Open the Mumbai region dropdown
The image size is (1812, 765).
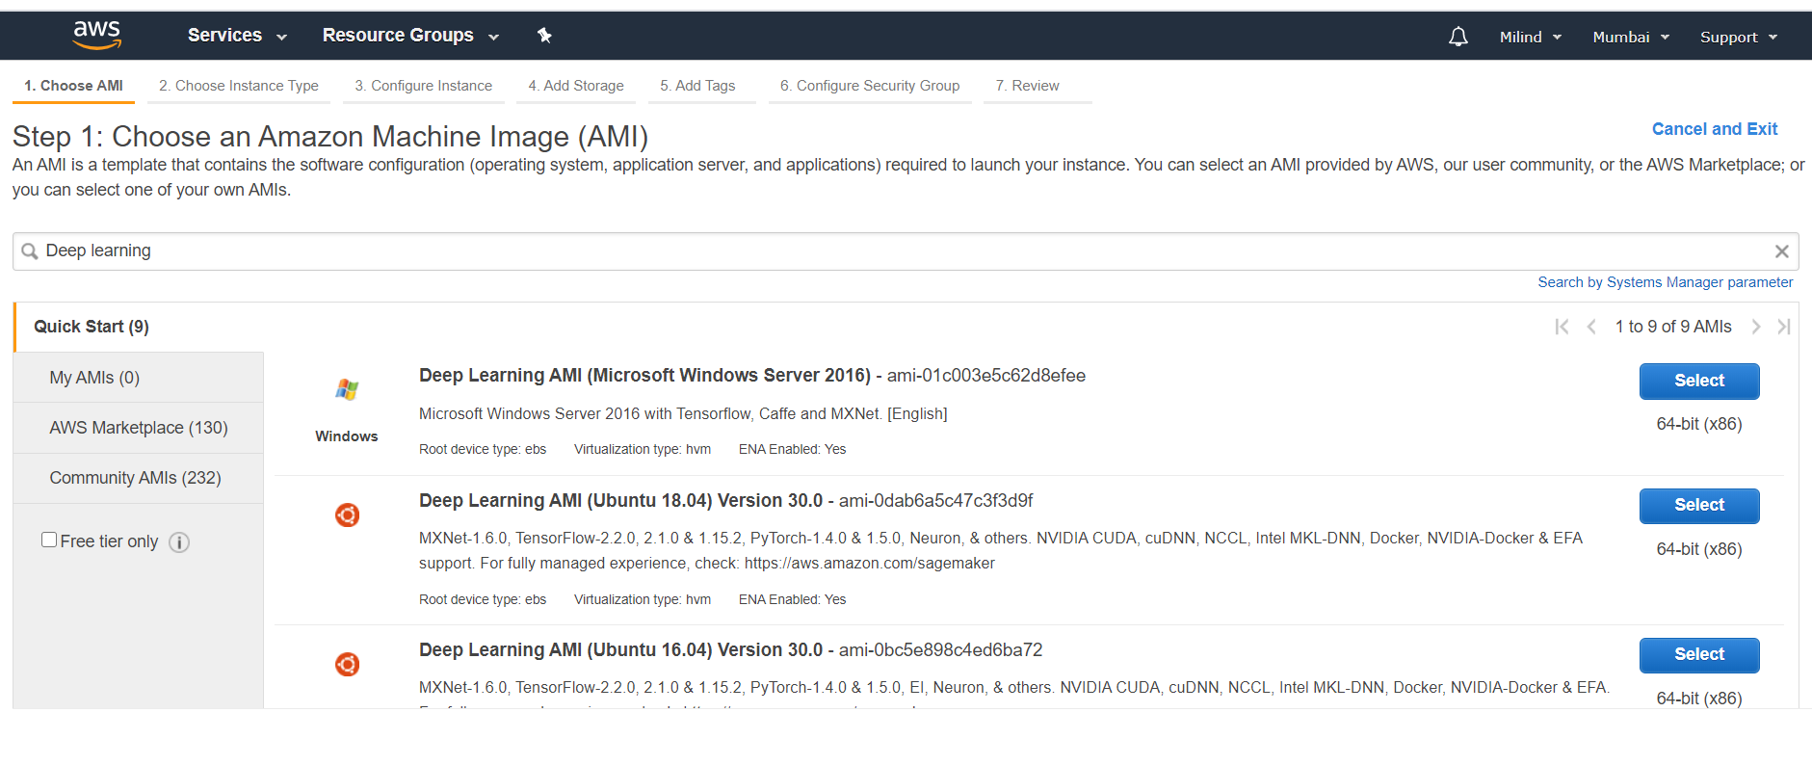point(1631,37)
